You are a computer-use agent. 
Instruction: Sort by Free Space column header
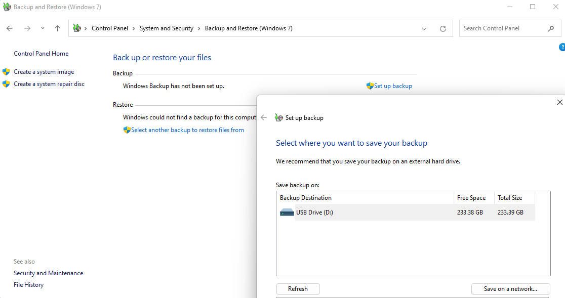pyautogui.click(x=471, y=198)
